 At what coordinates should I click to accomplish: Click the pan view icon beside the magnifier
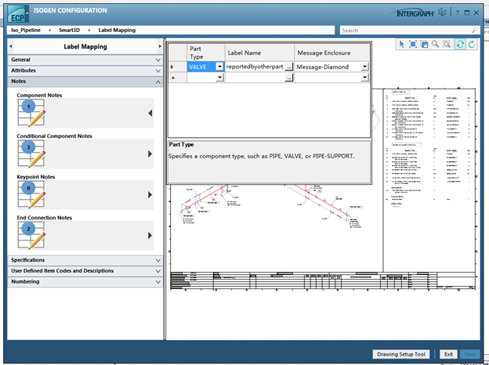pyautogui.click(x=424, y=45)
